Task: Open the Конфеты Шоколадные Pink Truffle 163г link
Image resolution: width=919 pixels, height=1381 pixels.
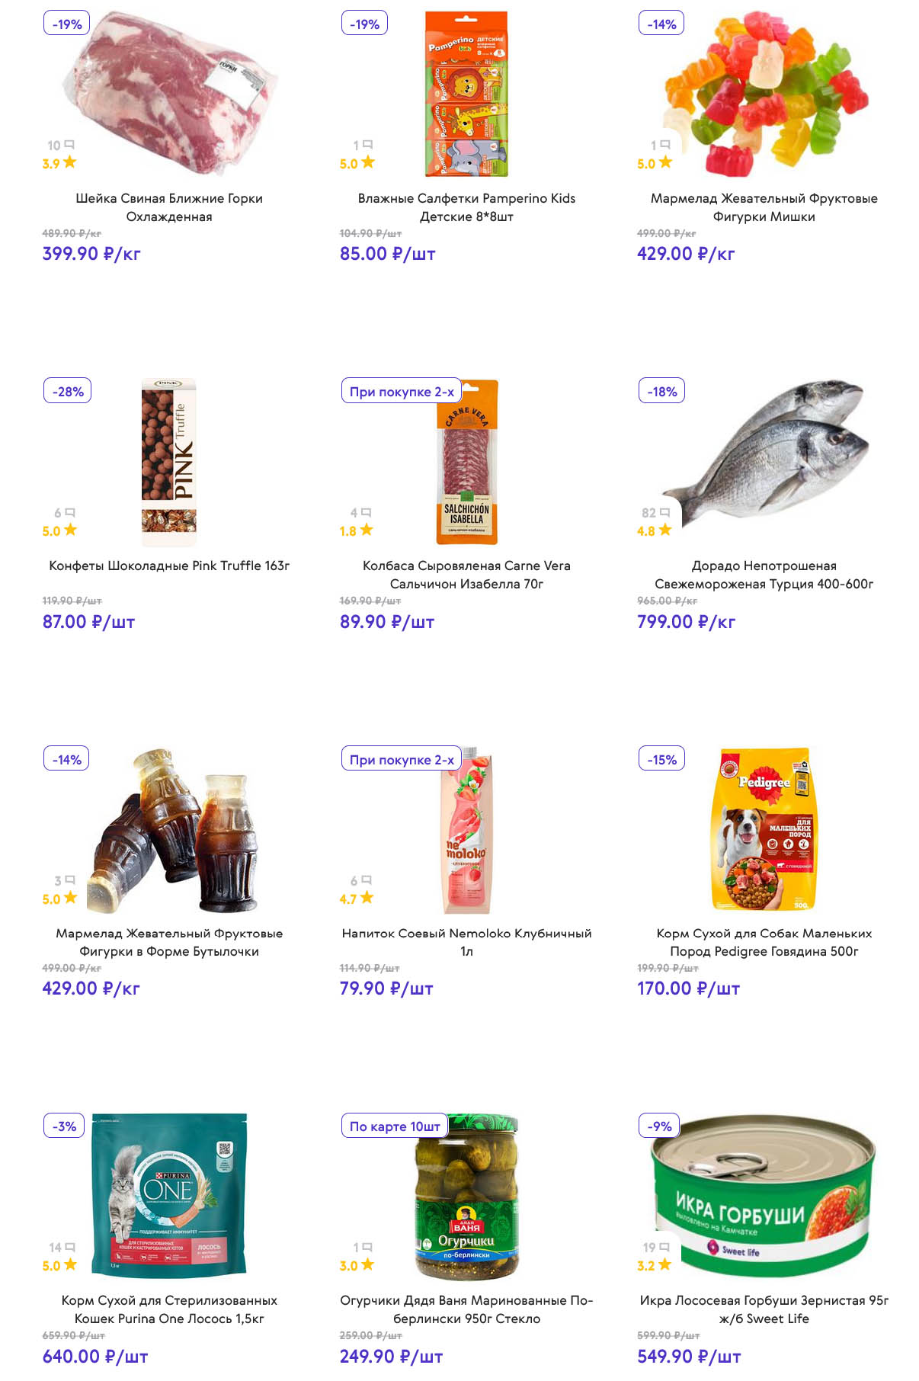Action: (x=169, y=566)
